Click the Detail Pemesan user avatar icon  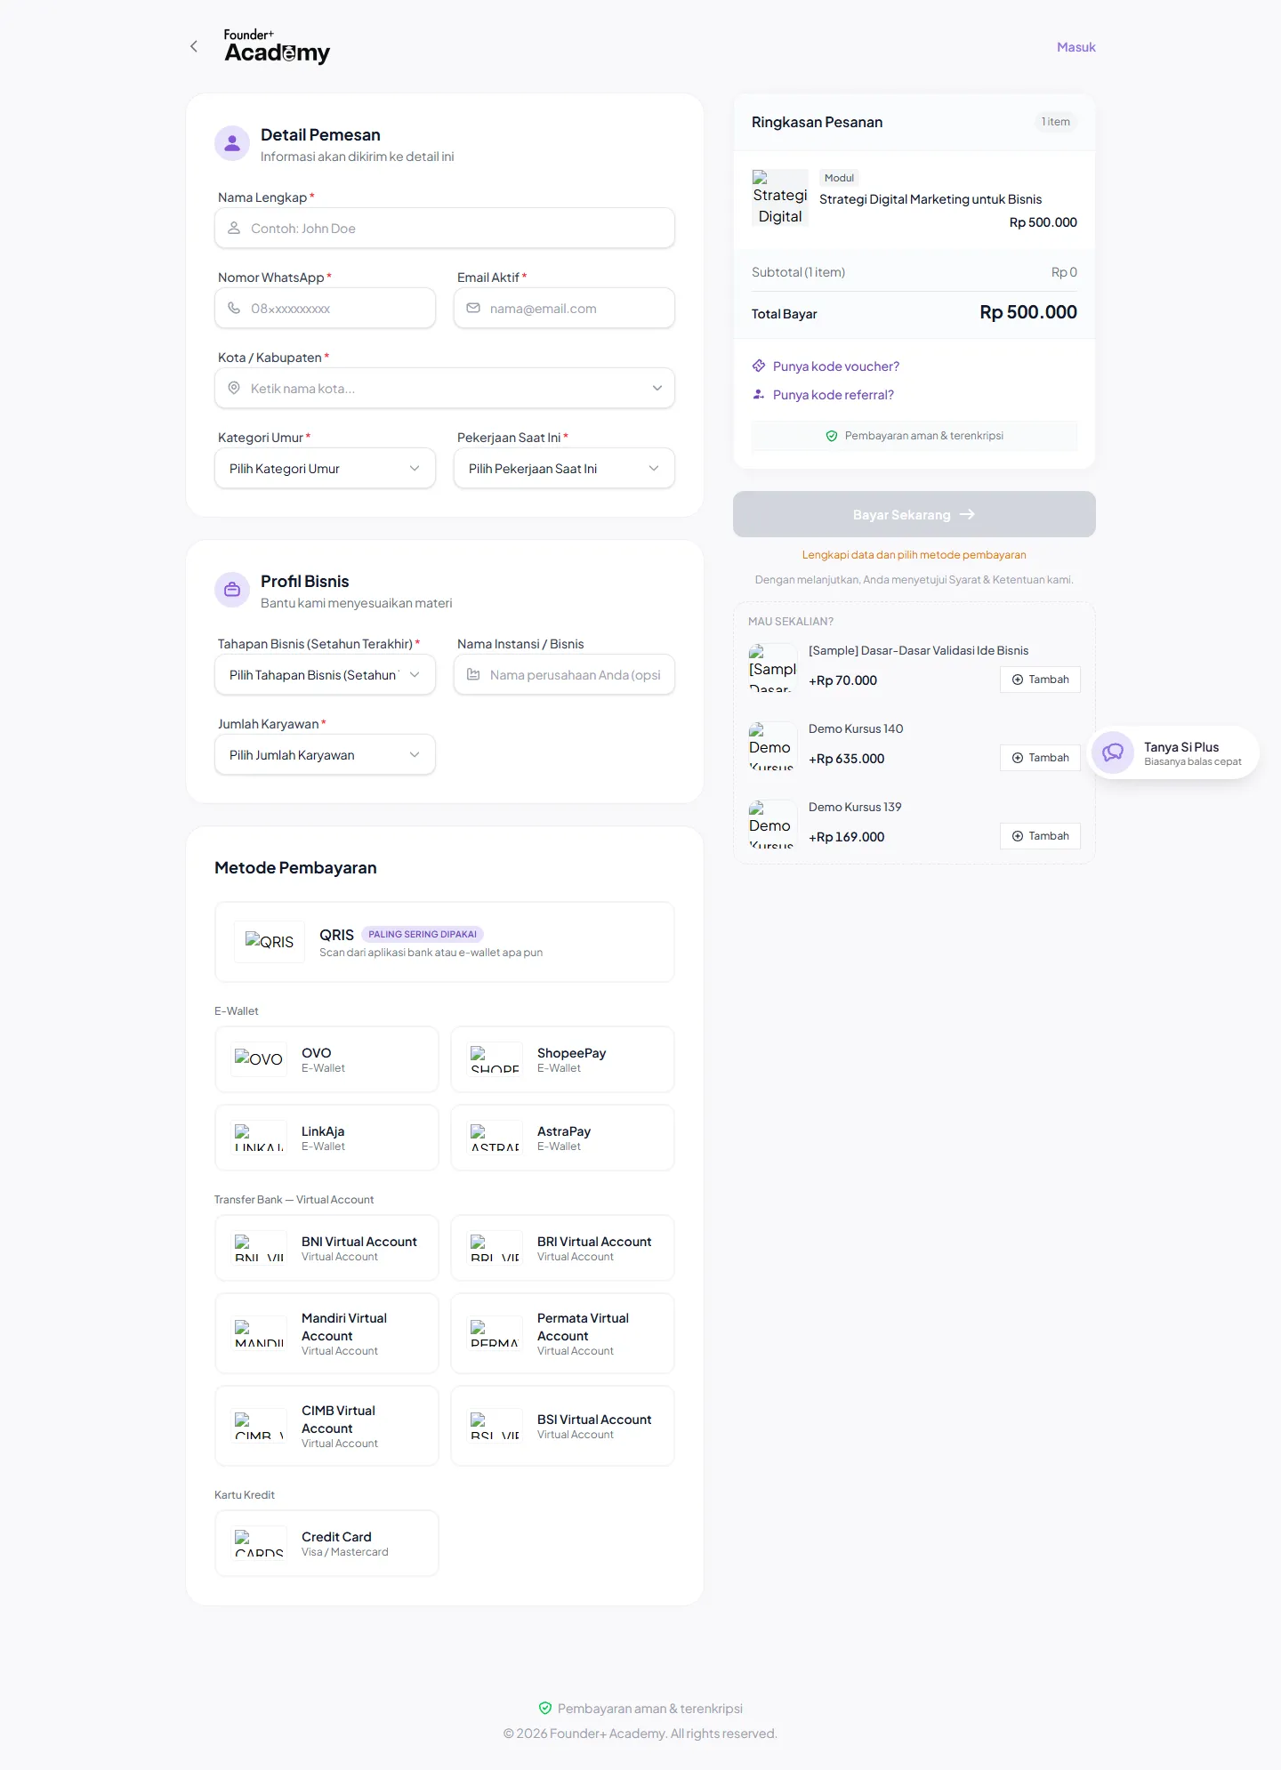pyautogui.click(x=232, y=143)
